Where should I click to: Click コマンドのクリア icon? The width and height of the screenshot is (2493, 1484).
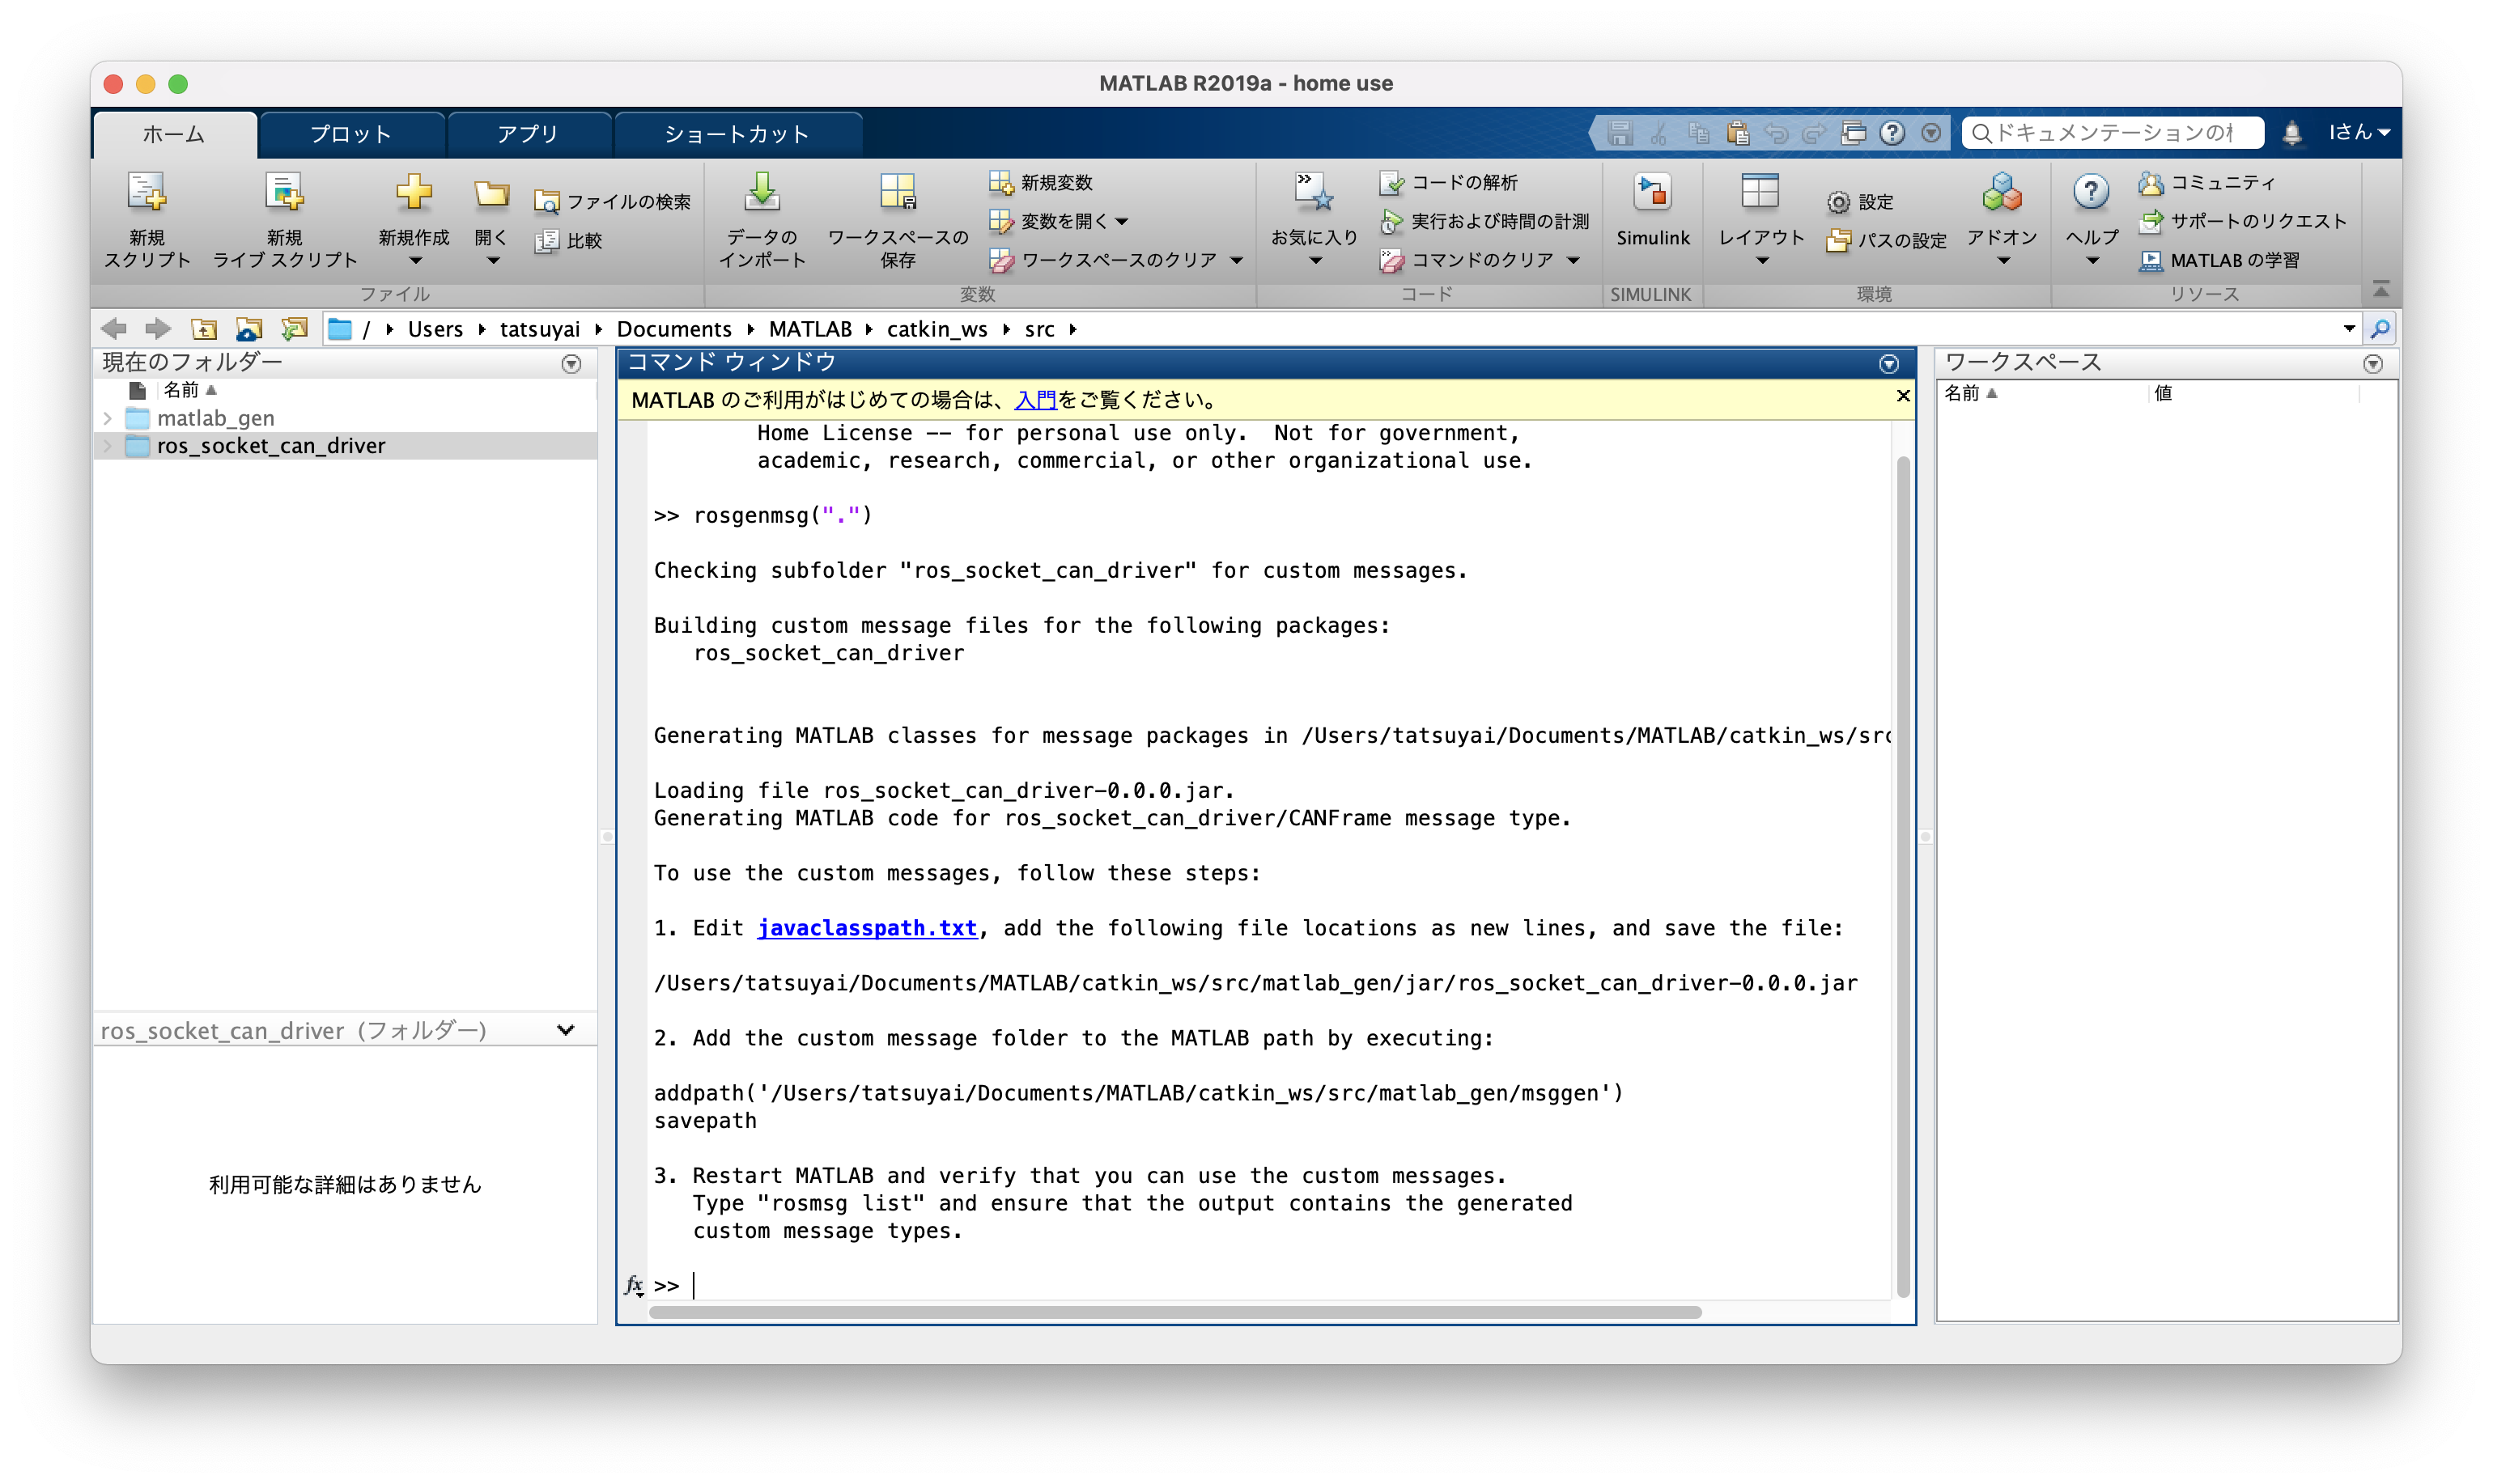(1391, 260)
